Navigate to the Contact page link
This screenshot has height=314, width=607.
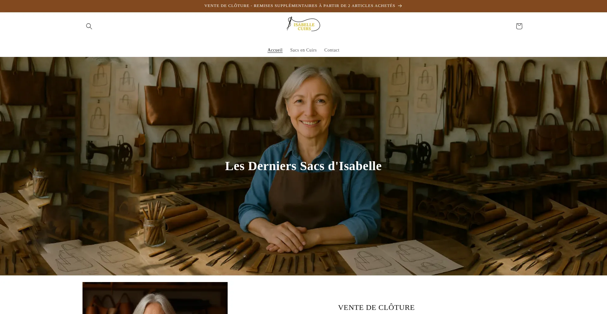tap(332, 50)
